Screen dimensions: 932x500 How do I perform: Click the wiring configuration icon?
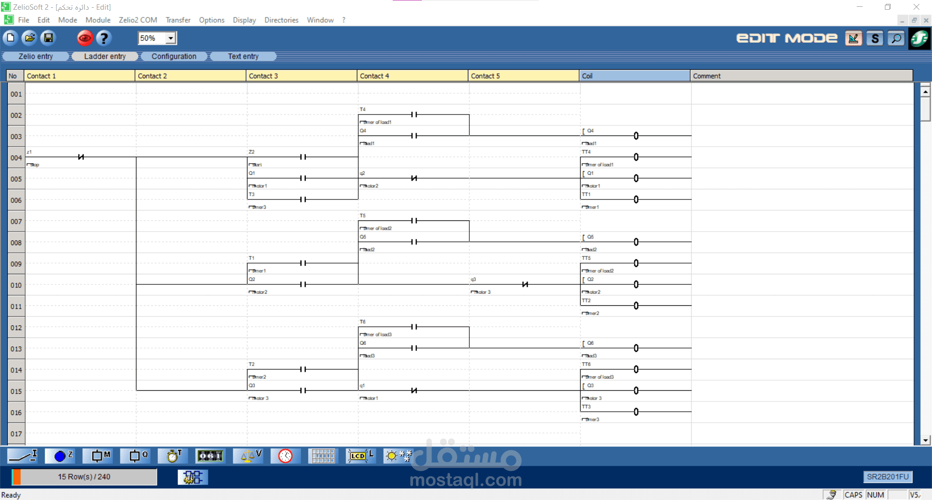coord(193,477)
